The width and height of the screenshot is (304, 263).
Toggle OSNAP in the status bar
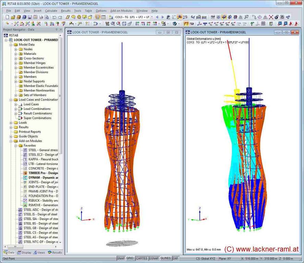point(154,258)
